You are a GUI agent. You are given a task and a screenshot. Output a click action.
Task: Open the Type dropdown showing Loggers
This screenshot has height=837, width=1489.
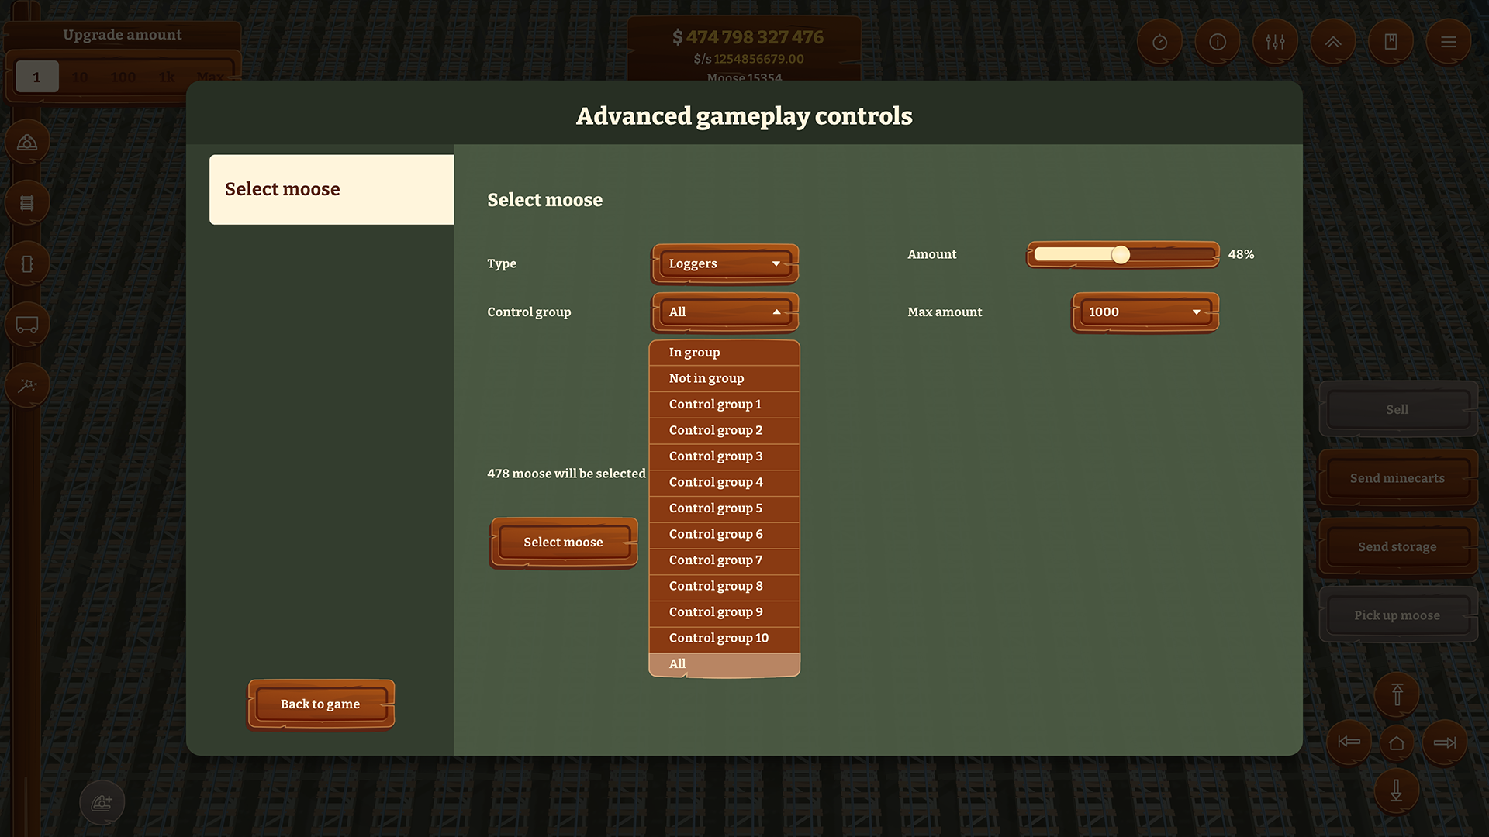(724, 263)
